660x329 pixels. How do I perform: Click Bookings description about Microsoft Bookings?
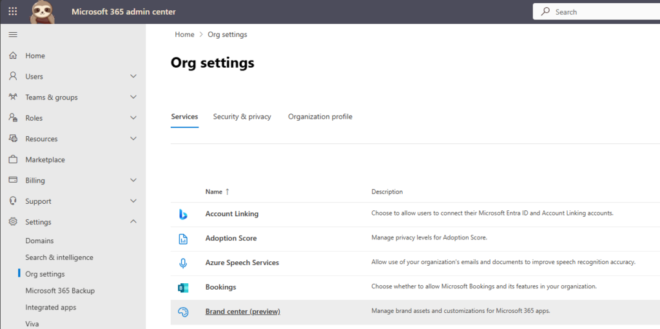[484, 286]
